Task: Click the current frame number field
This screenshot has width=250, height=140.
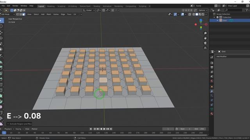Action: point(168,129)
